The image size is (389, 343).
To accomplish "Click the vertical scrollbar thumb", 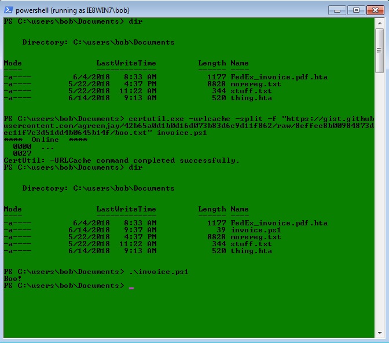I will tap(380, 50).
